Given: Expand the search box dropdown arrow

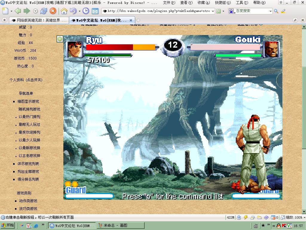Looking at the screenshot, I should tap(270, 11).
